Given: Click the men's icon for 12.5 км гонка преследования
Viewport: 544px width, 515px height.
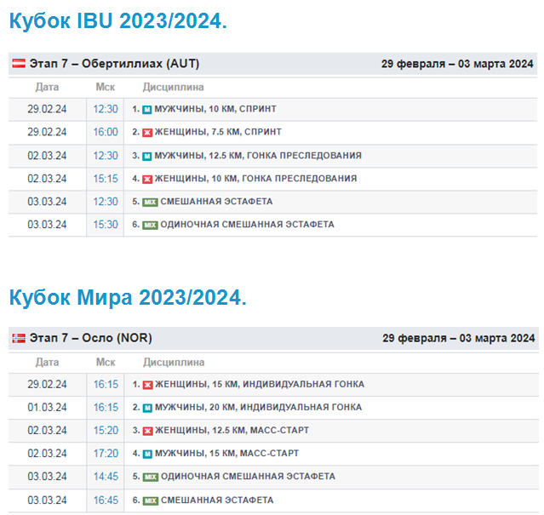Looking at the screenshot, I should tap(147, 157).
